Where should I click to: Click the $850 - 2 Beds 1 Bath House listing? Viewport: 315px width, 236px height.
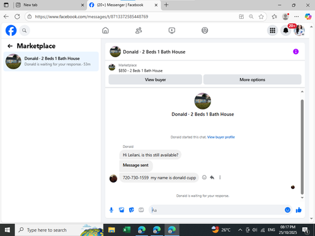[x=140, y=70]
